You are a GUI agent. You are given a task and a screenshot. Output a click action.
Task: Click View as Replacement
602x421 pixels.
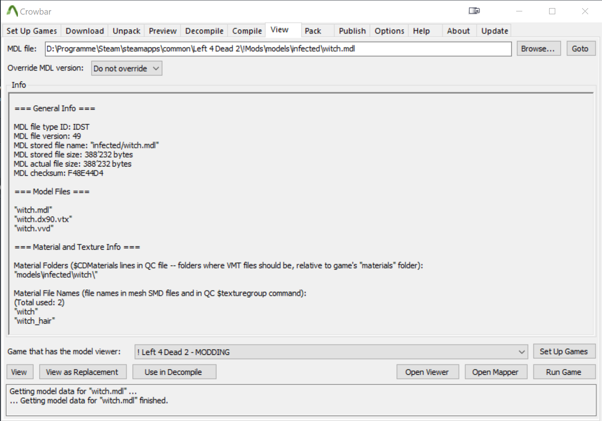[x=83, y=372]
